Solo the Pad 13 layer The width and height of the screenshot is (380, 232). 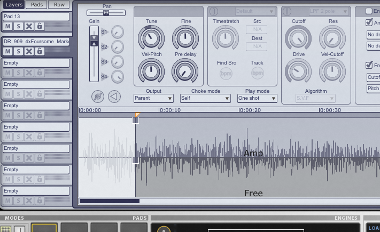tap(18, 26)
